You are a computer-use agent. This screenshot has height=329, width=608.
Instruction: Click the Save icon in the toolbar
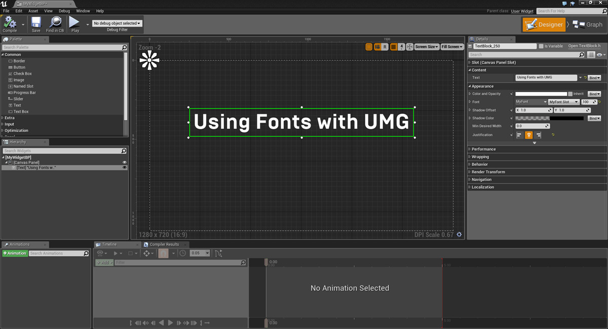point(35,23)
